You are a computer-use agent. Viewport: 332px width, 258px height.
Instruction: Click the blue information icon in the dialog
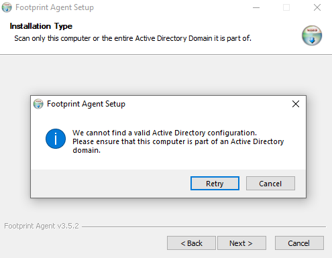[x=56, y=139]
